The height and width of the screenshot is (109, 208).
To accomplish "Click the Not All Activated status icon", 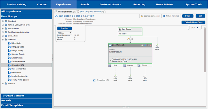I will coord(164,16).
